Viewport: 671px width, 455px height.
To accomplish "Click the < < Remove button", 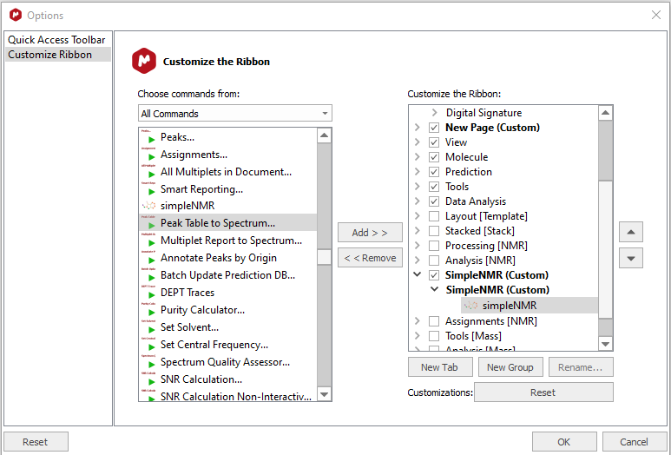I will (x=370, y=258).
